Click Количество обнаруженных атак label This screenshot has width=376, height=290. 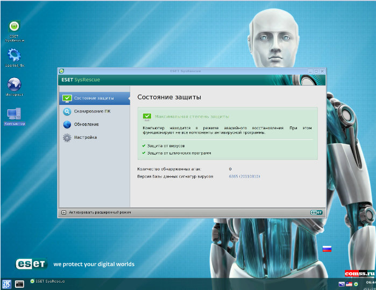point(169,169)
